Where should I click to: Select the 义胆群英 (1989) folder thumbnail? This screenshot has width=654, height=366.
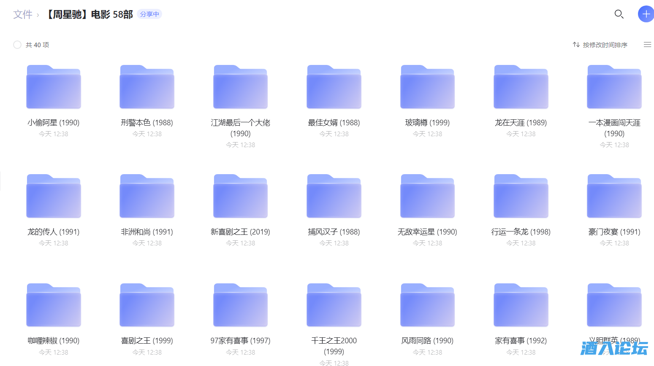(x=614, y=305)
